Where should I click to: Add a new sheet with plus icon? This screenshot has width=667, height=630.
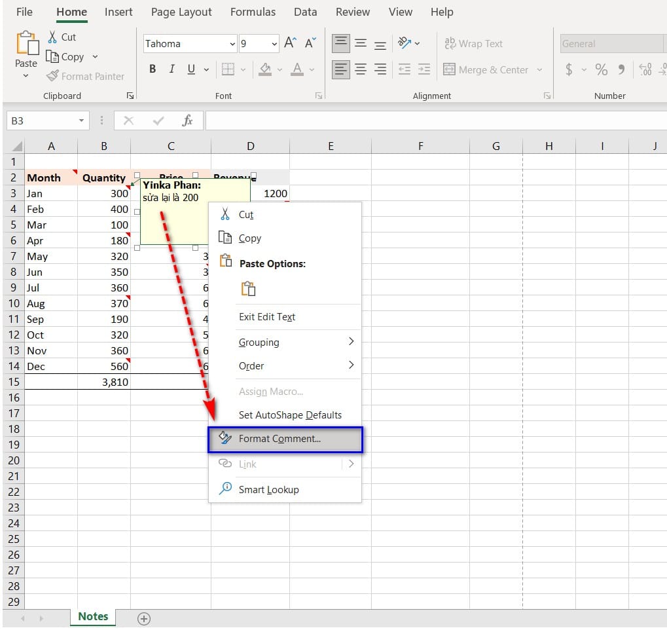tap(144, 618)
